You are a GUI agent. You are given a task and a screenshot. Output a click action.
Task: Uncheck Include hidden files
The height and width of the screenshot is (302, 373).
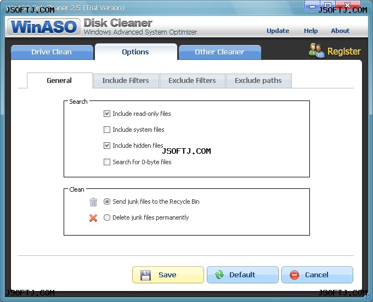[107, 146]
